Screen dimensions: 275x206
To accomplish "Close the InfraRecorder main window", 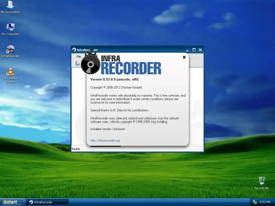I will [200, 50].
